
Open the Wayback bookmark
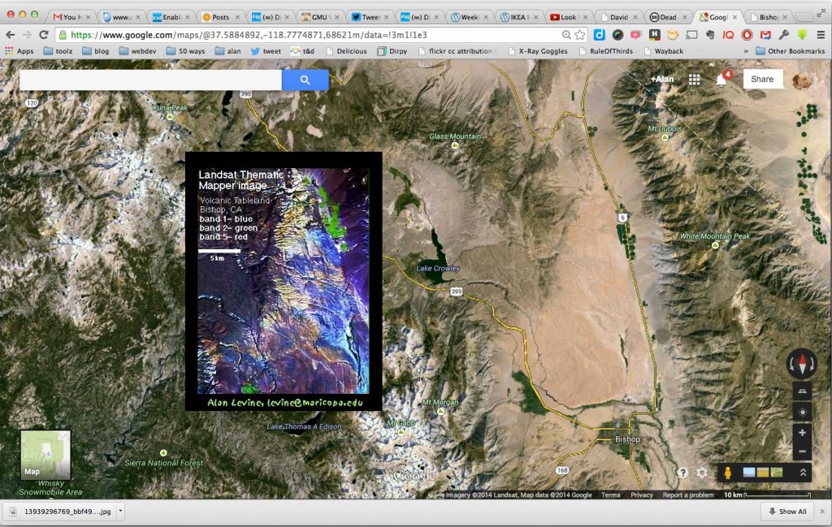[x=663, y=51]
